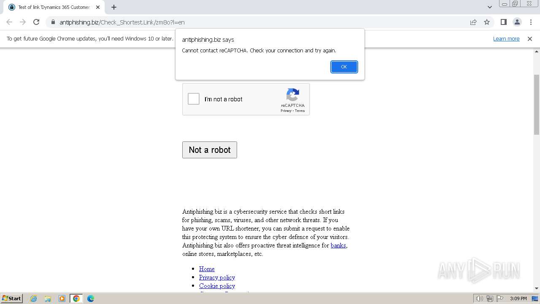Open the Chrome three-dot menu
The width and height of the screenshot is (540, 304).
(530, 22)
